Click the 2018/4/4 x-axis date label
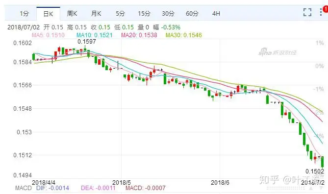The height and width of the screenshot is (194, 328). (44, 183)
